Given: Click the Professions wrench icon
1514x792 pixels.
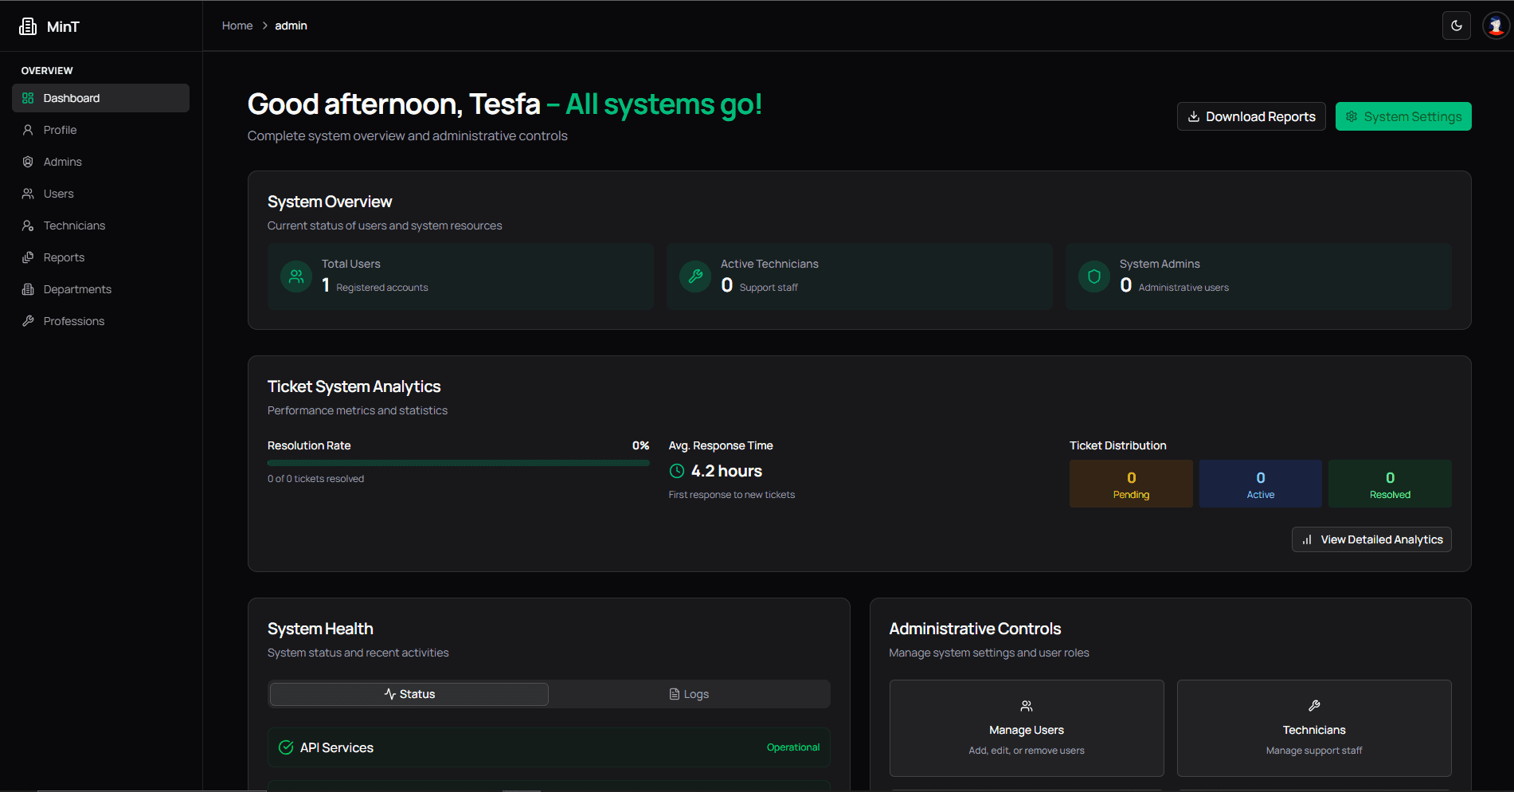Looking at the screenshot, I should (27, 320).
